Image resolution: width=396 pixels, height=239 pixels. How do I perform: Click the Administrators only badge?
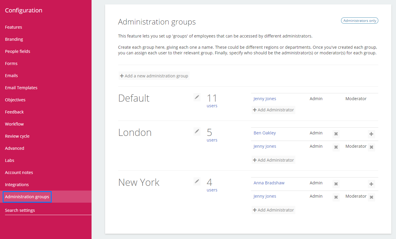point(360,21)
